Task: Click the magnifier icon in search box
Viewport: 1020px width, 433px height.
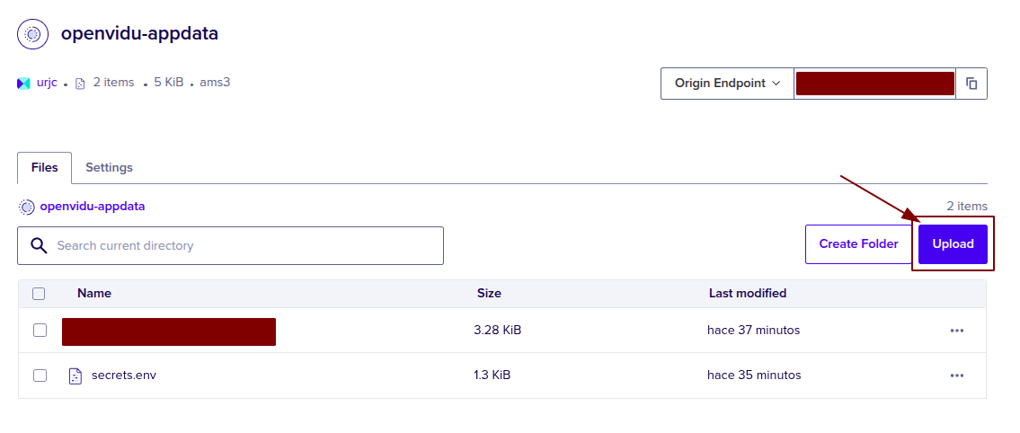Action: pos(39,245)
